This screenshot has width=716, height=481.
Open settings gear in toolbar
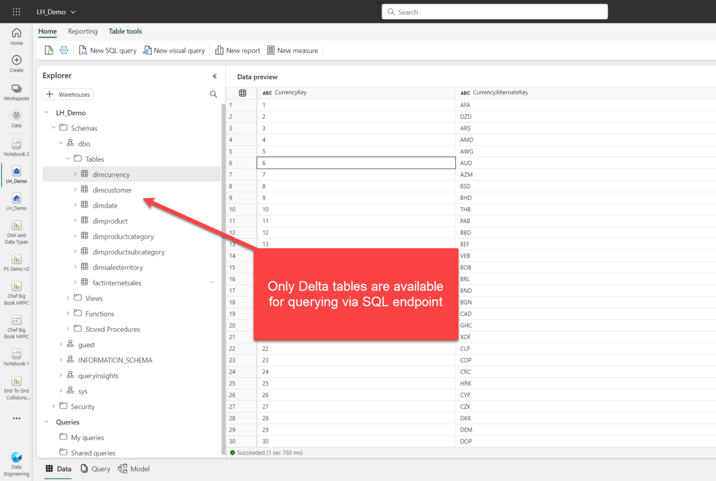64,50
